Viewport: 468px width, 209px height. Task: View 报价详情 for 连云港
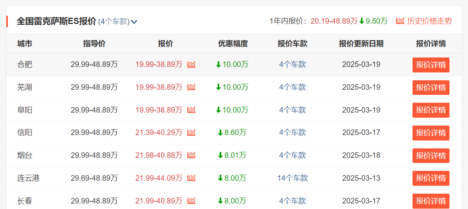tap(431, 178)
